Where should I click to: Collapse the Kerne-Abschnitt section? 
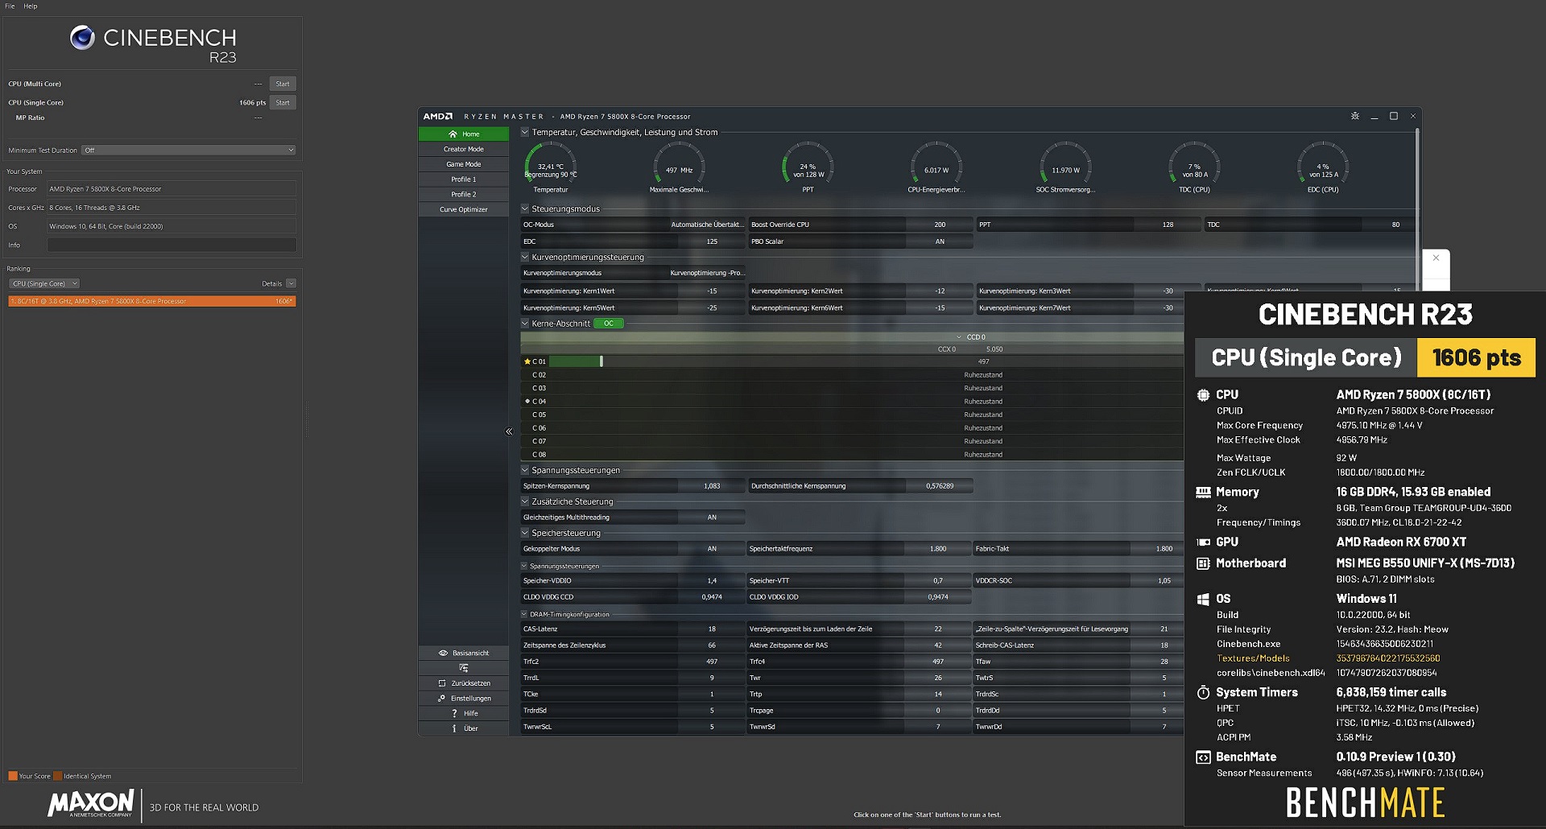(x=525, y=324)
